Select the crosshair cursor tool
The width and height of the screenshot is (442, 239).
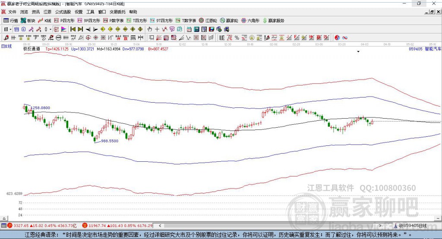157,29
